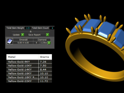124x93 pixels.
Task: Click the Grams column header
Action: tap(45, 57)
